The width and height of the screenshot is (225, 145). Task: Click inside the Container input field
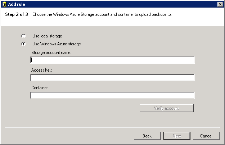[x=112, y=95]
